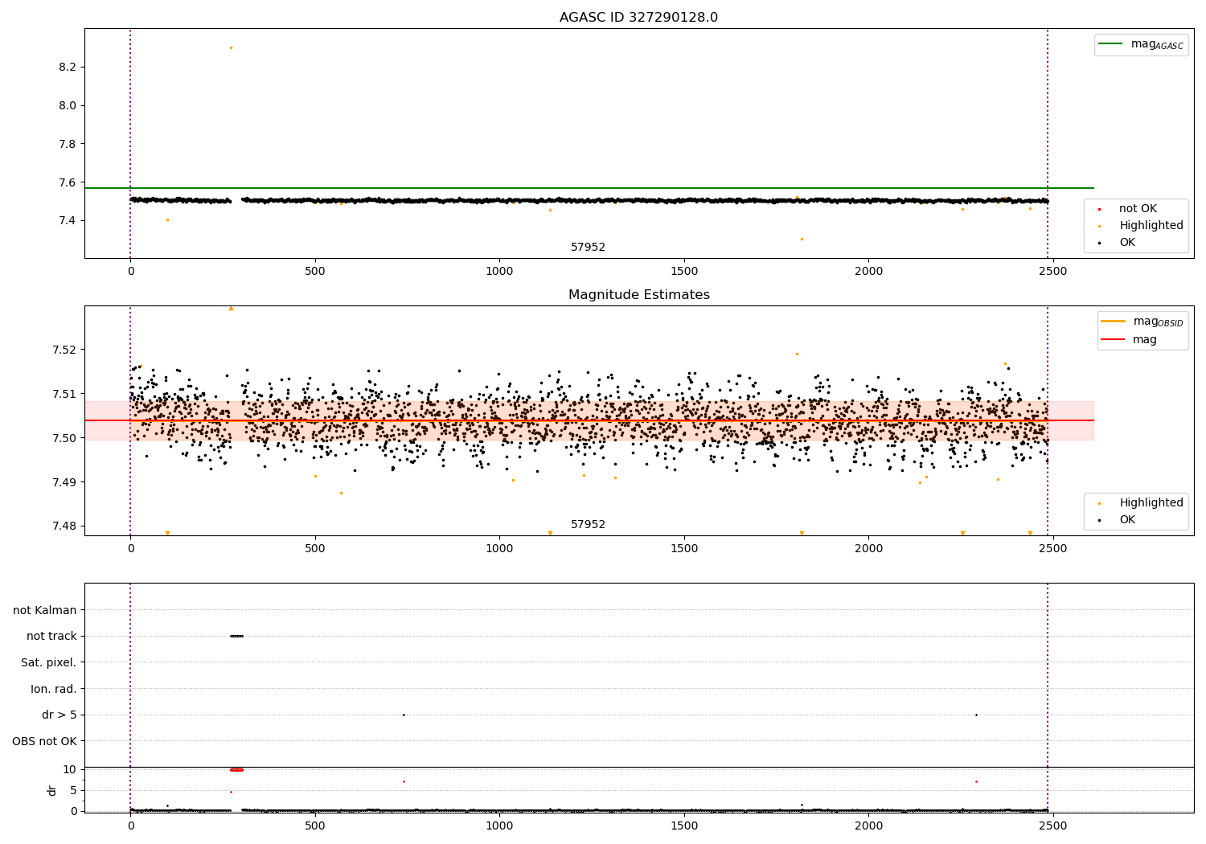Select the 'Ion. rad.' axis label
This screenshot has width=1206, height=844.
(x=54, y=689)
